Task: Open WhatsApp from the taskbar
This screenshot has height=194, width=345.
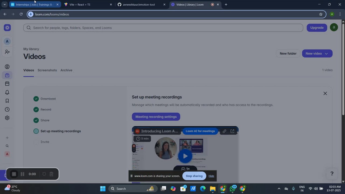Action: pos(233,189)
